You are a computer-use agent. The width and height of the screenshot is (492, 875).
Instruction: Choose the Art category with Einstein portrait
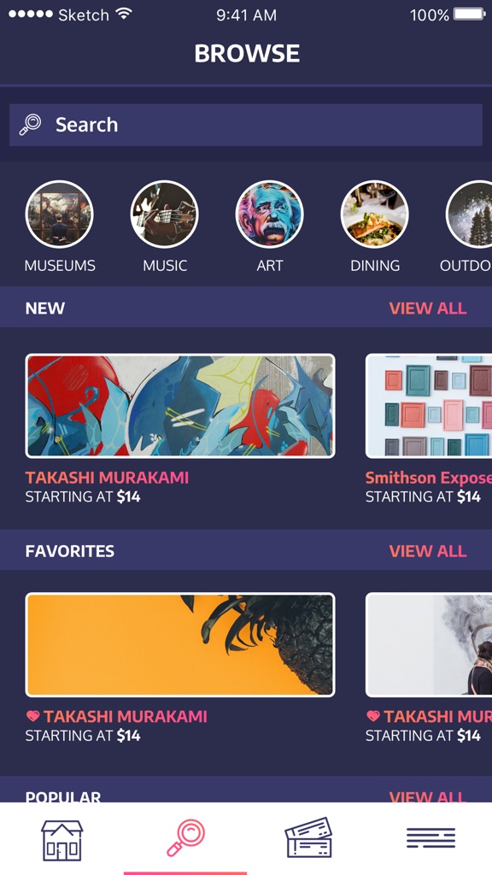[x=269, y=214]
